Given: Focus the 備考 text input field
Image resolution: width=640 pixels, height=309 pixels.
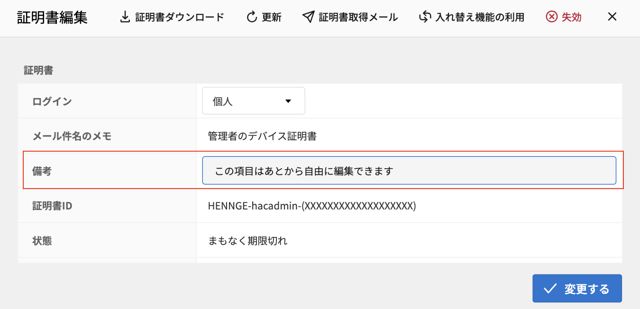Looking at the screenshot, I should click(x=409, y=171).
